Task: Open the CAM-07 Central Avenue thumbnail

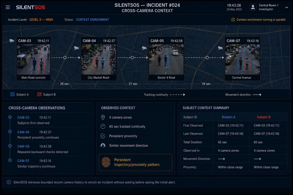Action: click(242, 58)
